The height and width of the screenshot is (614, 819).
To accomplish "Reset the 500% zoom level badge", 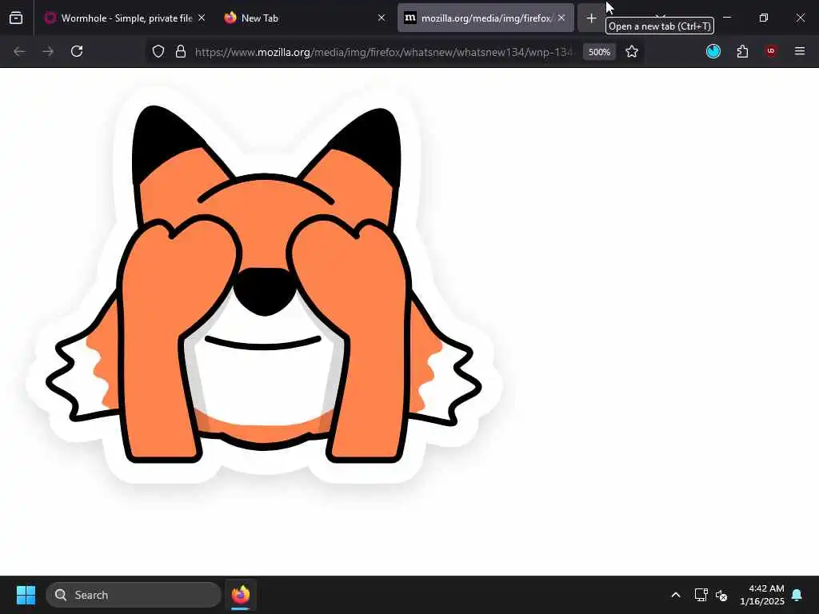I will click(x=599, y=52).
